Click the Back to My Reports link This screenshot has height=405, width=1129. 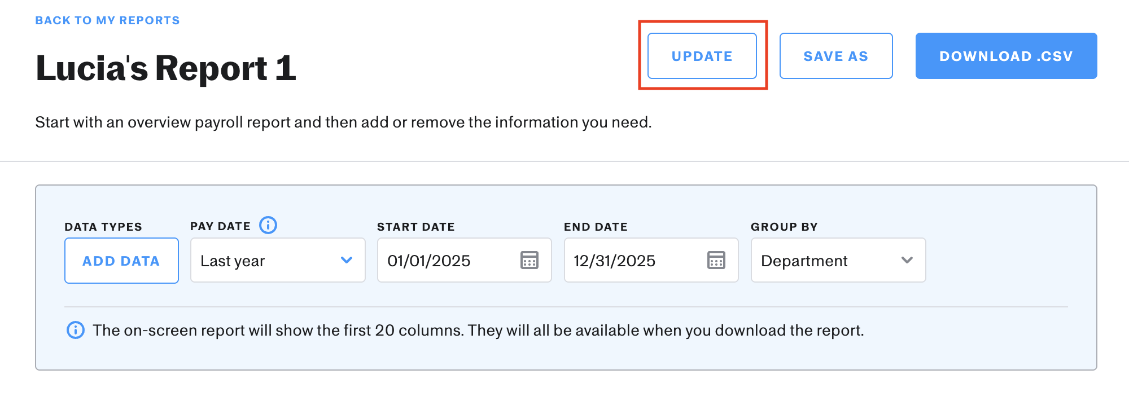tap(107, 20)
